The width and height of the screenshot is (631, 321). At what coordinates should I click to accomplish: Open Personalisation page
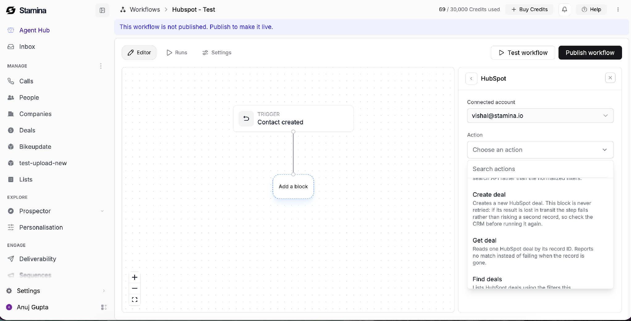point(41,227)
